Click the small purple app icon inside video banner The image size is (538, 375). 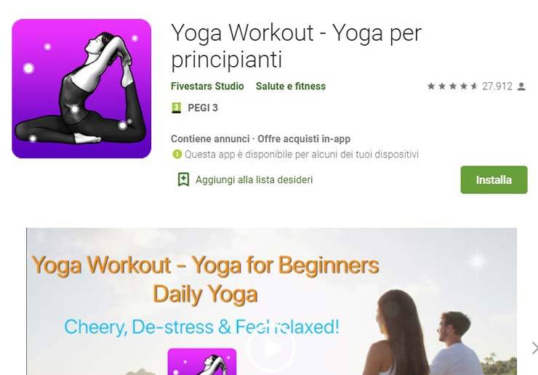202,362
